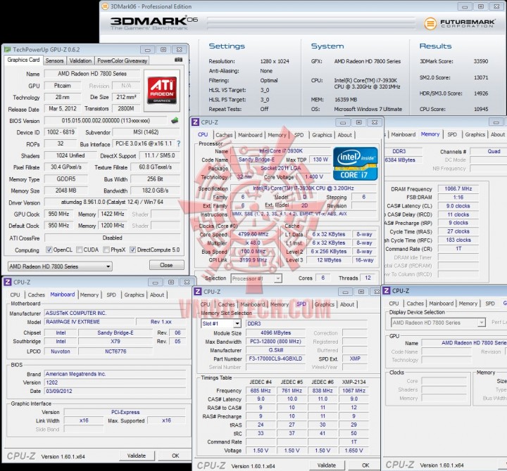
Task: Click the CPU-Z Z icon in the processor window
Action: 195,122
